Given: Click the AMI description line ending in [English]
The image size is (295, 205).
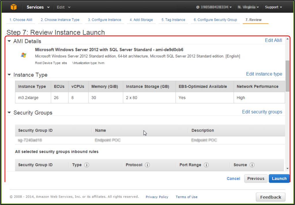Looking at the screenshot, I should 138,56.
